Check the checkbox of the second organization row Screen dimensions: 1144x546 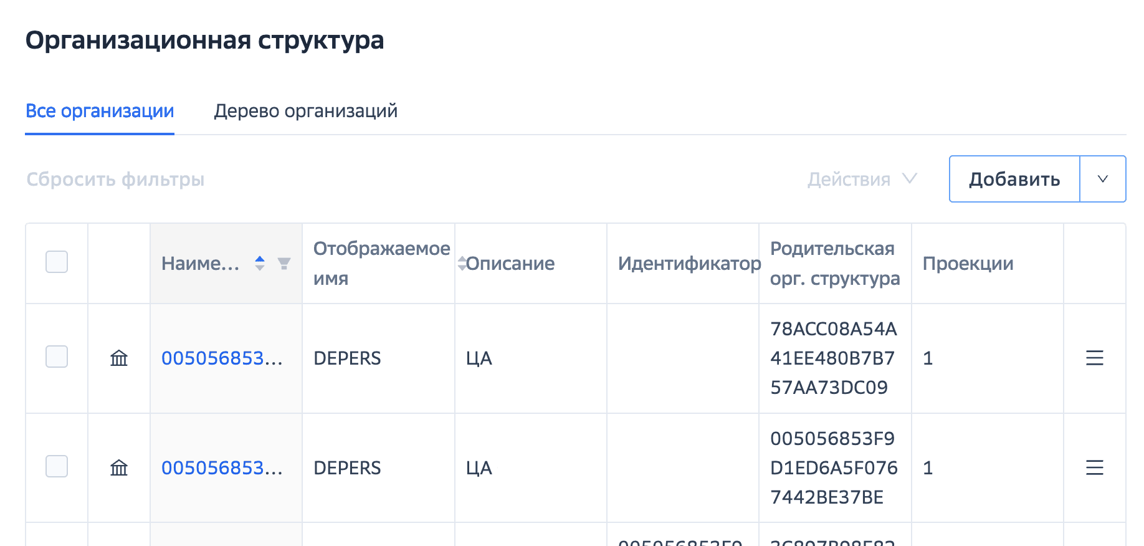click(x=56, y=466)
